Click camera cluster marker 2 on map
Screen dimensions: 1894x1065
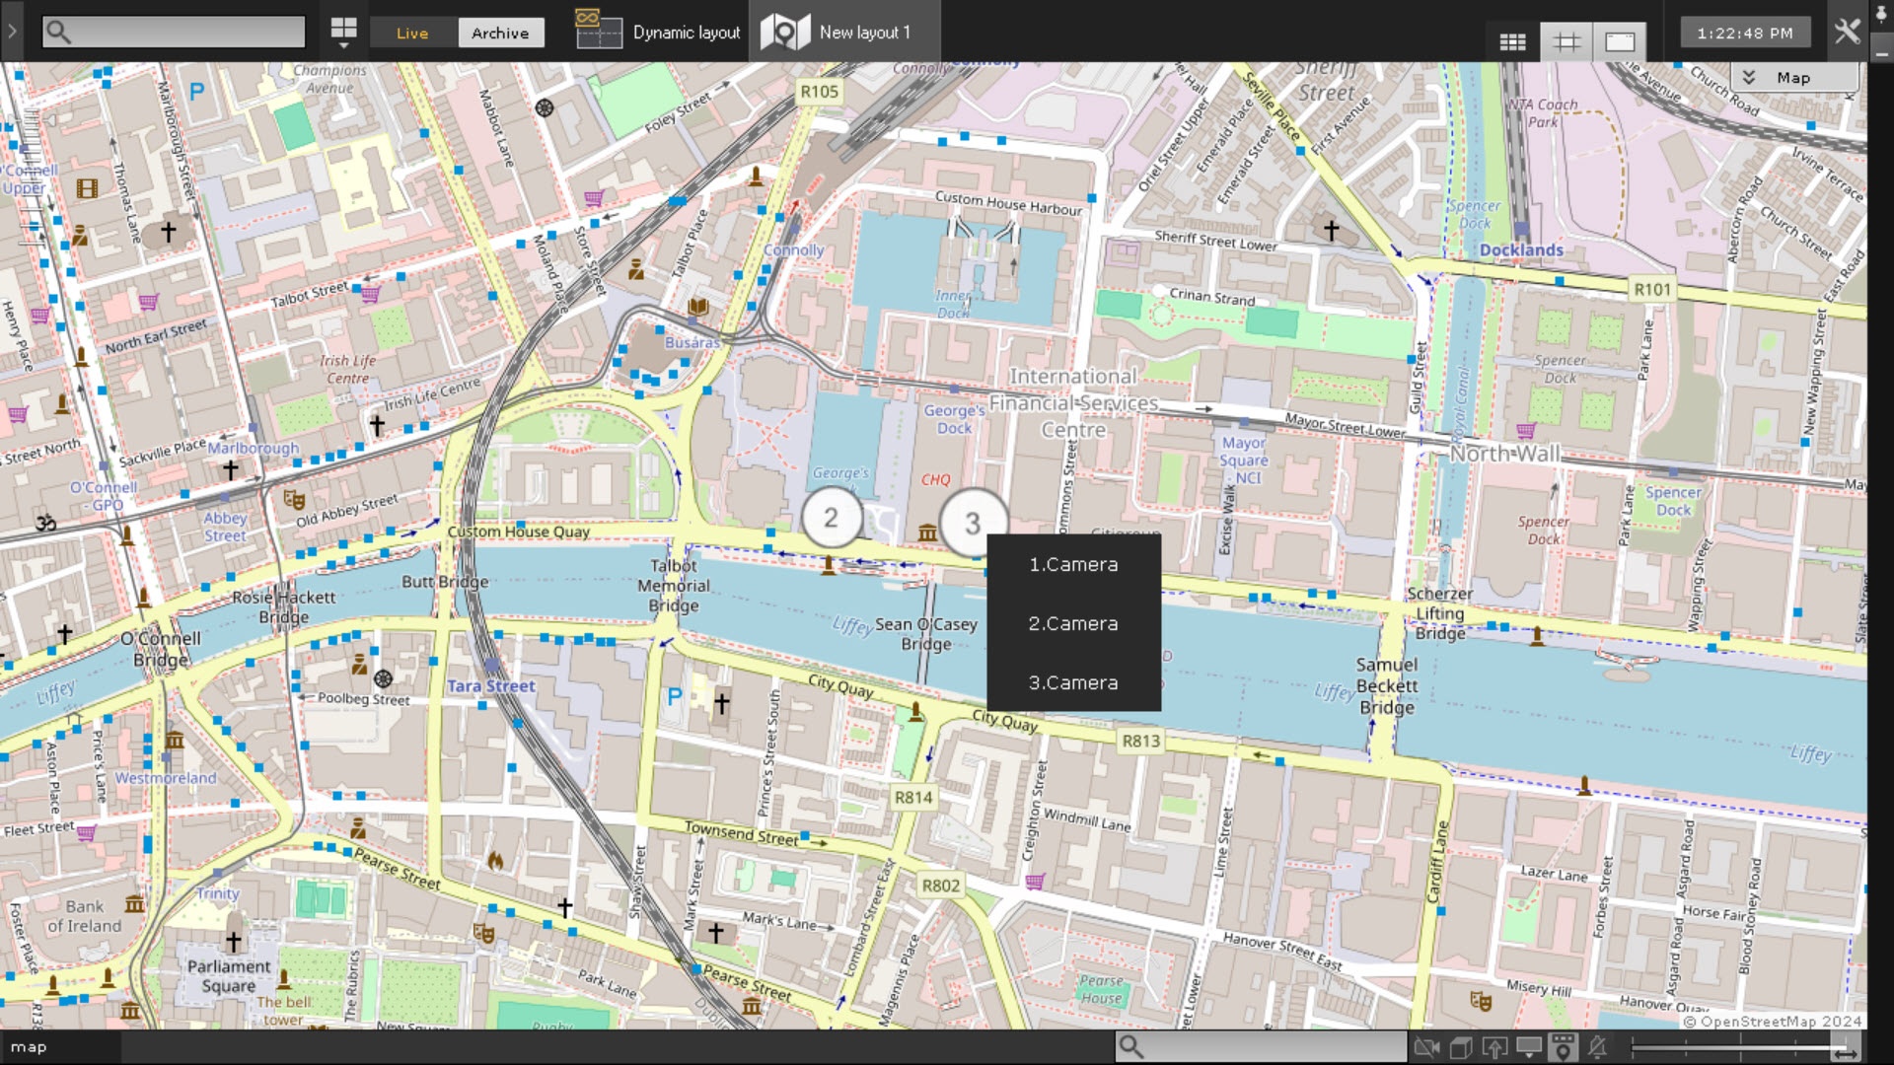click(831, 518)
